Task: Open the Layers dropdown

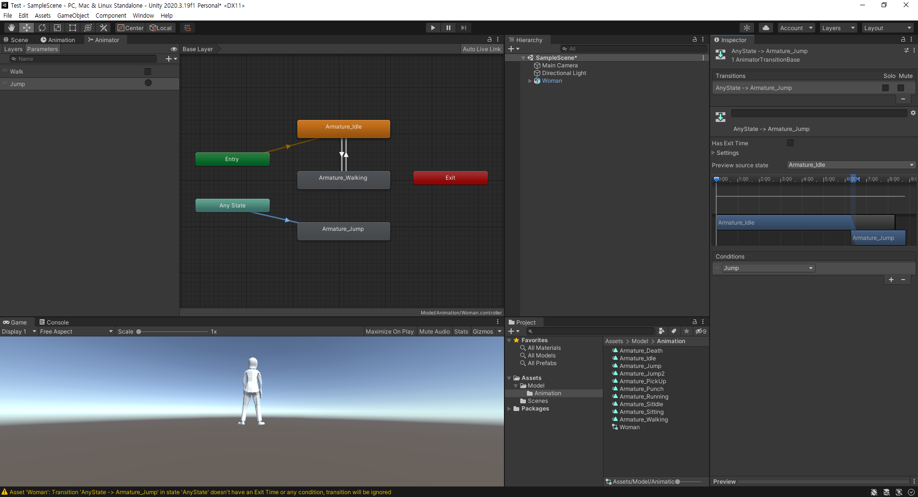Action: point(838,28)
